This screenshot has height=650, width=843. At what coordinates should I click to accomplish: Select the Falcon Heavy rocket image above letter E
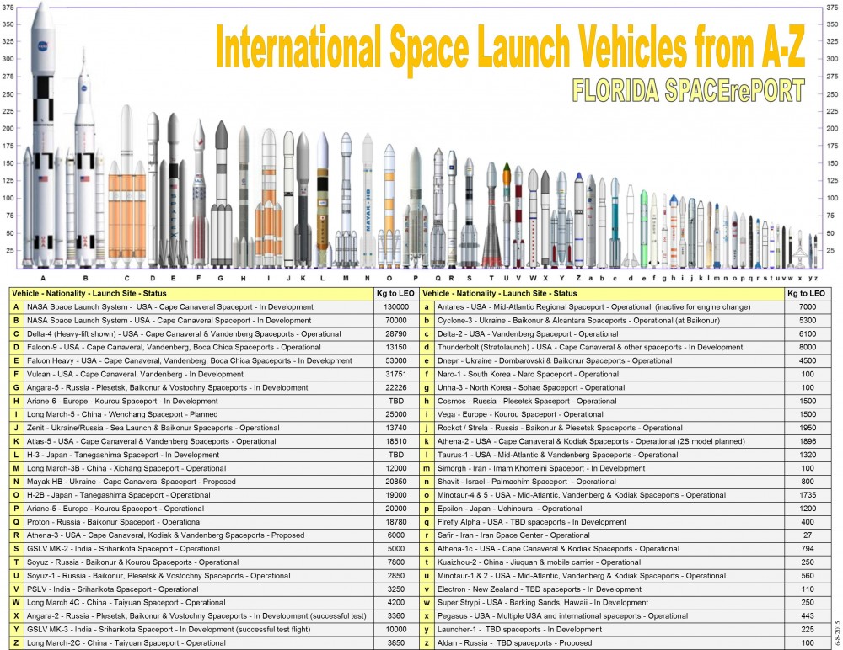173,190
